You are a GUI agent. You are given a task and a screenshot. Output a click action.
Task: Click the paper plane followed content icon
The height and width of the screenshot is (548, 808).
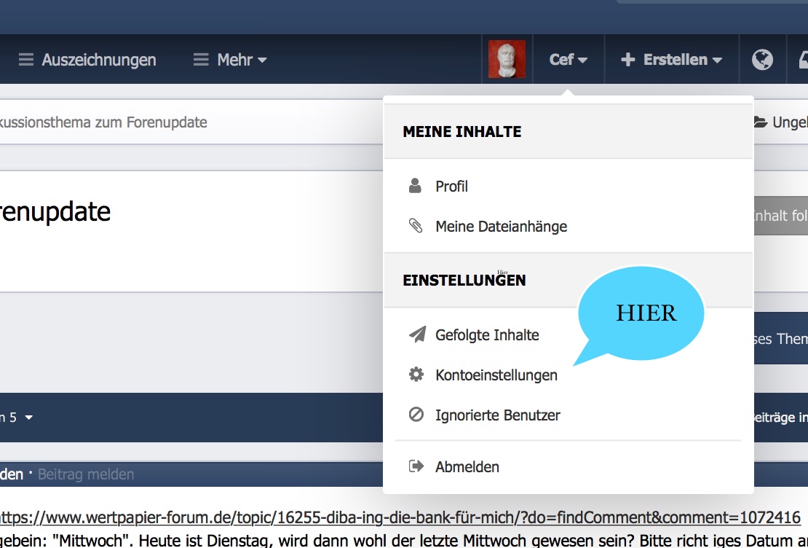click(417, 334)
